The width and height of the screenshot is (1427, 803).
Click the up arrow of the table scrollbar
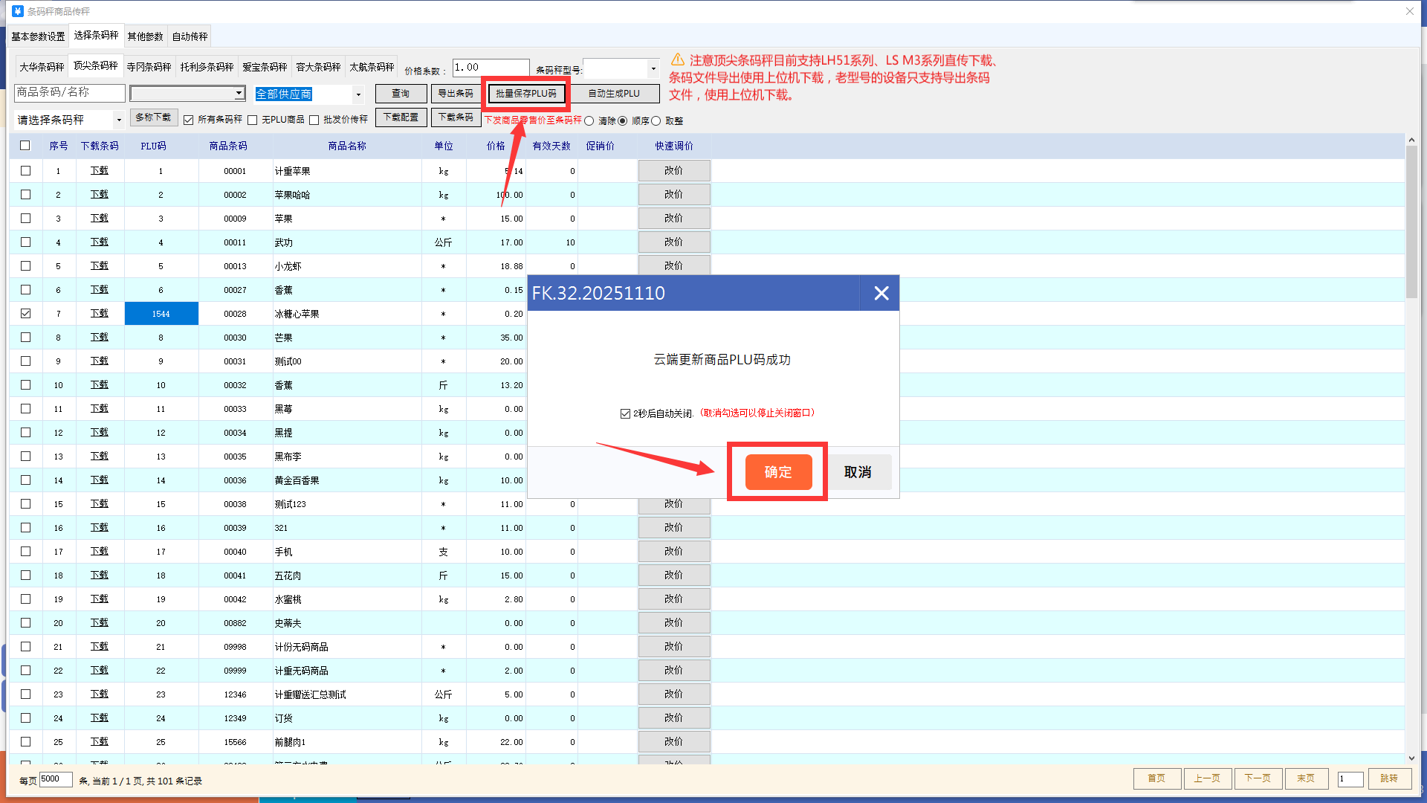(x=1411, y=140)
